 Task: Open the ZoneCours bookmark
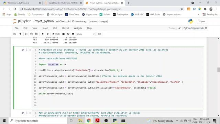point(72,14)
